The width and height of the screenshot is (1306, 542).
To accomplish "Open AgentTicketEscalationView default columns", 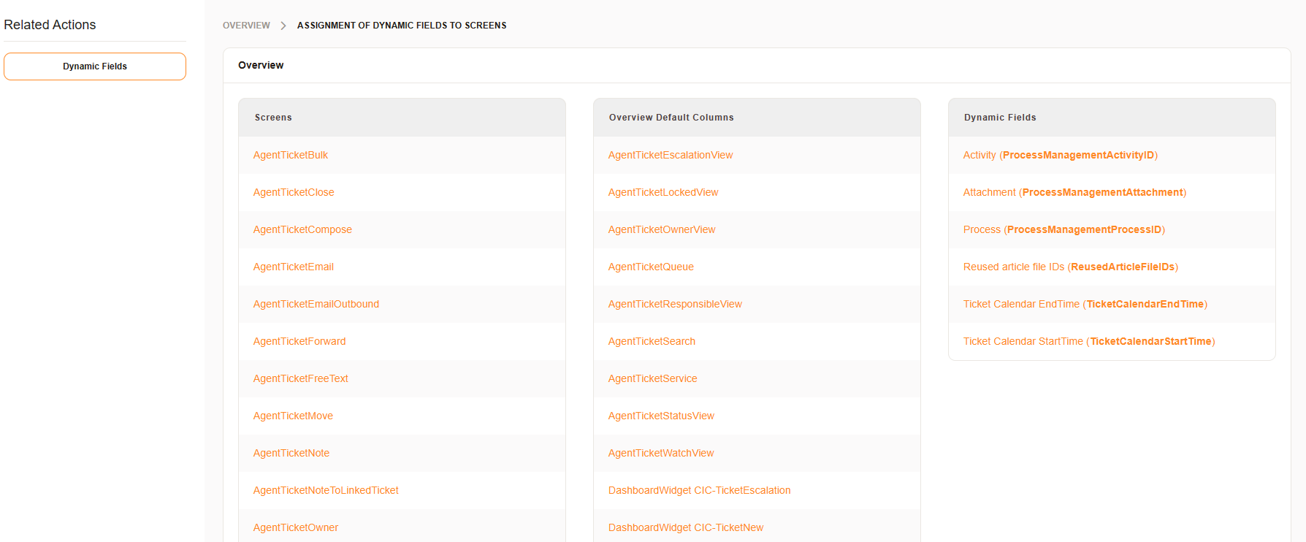I will (671, 155).
